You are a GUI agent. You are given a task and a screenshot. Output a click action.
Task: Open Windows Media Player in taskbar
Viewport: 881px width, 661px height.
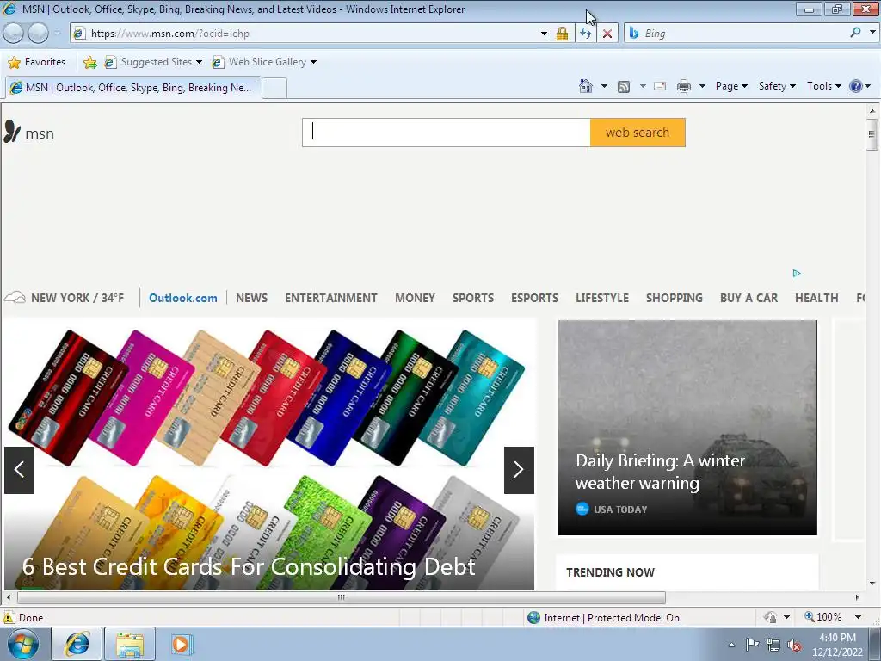(x=181, y=644)
